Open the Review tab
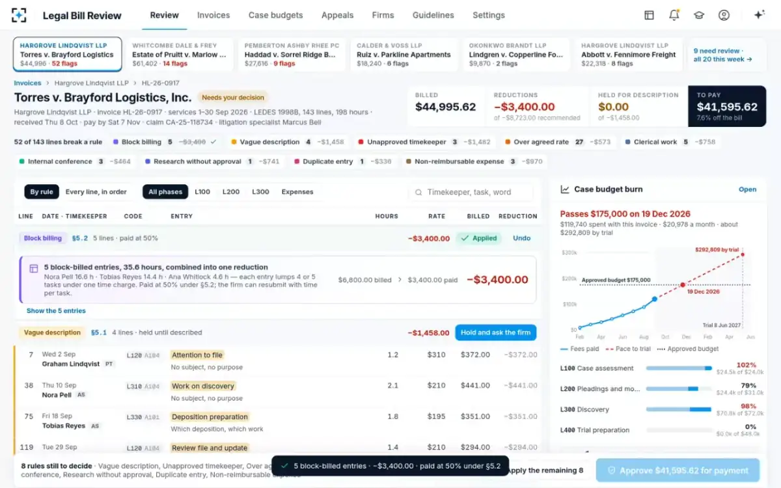The width and height of the screenshot is (781, 488). point(164,15)
